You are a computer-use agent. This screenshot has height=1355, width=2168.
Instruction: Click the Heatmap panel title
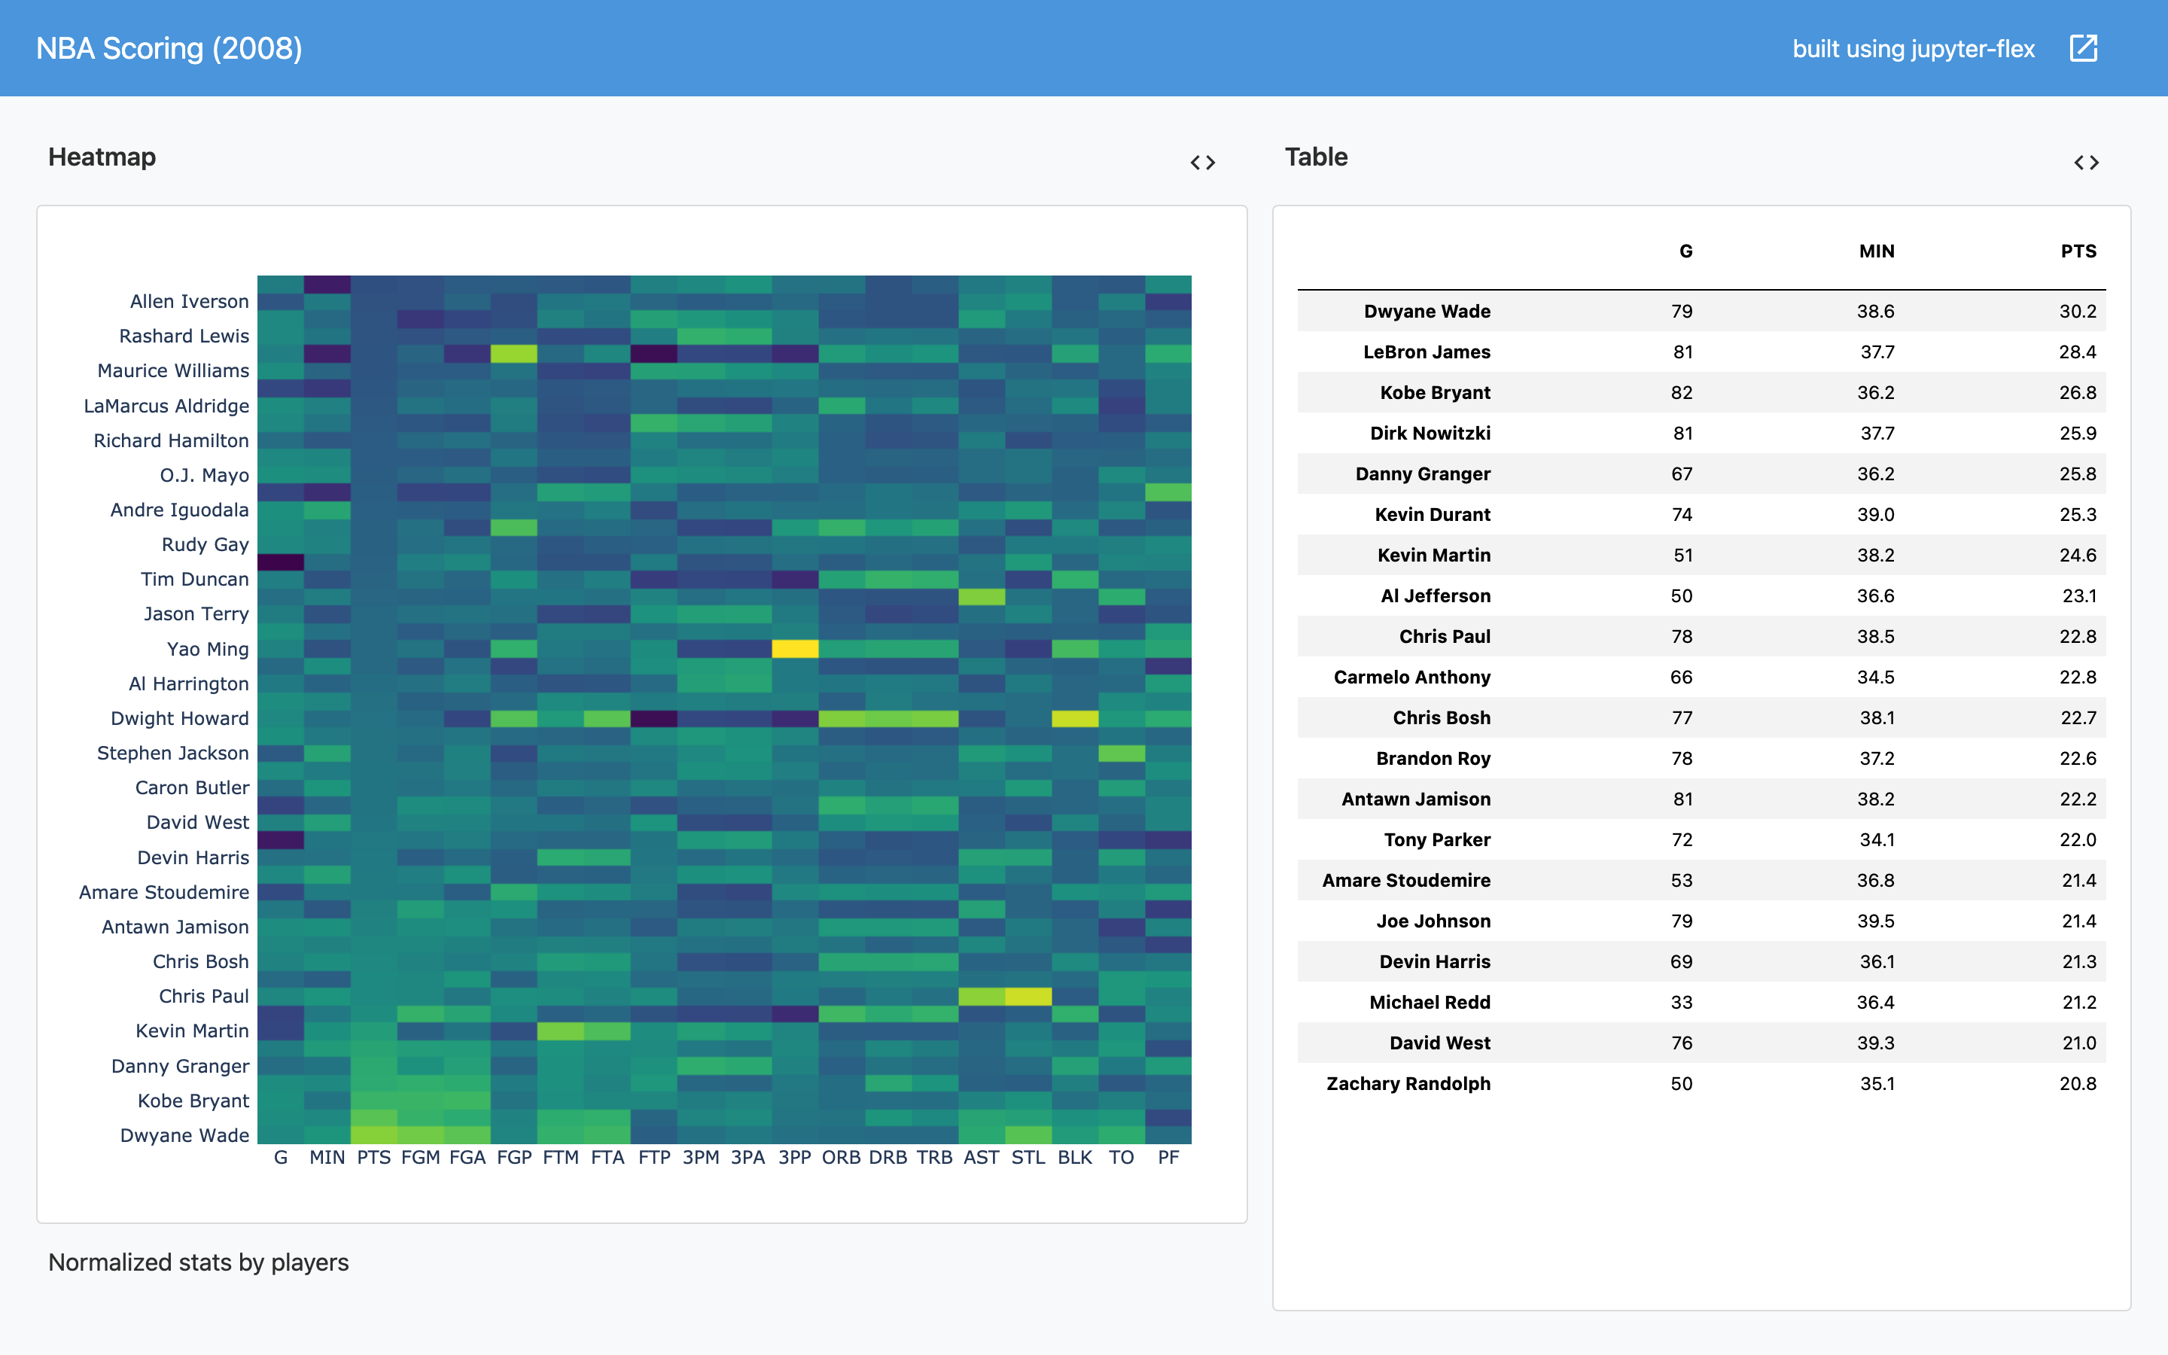pyautogui.click(x=101, y=157)
